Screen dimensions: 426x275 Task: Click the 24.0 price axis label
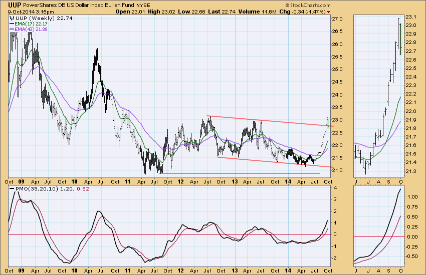[337, 95]
